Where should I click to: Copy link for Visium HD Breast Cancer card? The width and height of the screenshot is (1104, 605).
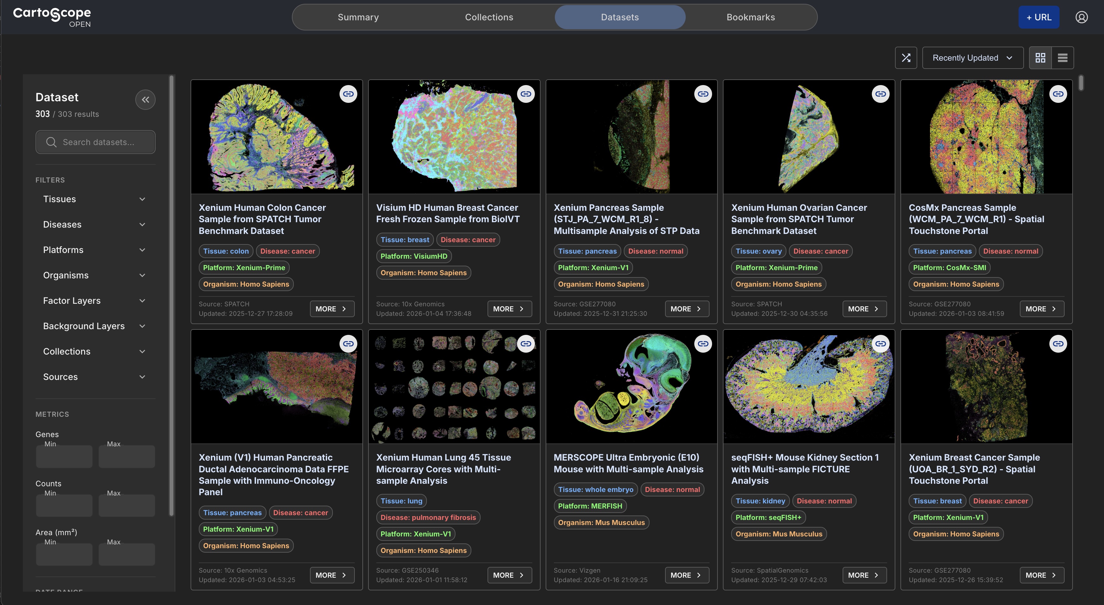pyautogui.click(x=526, y=94)
